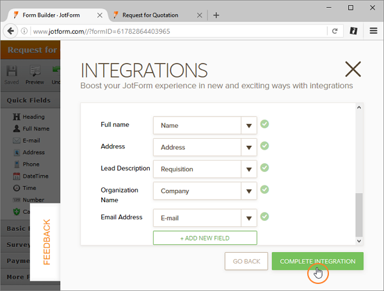Click the green check beside Email Address

coord(264,216)
